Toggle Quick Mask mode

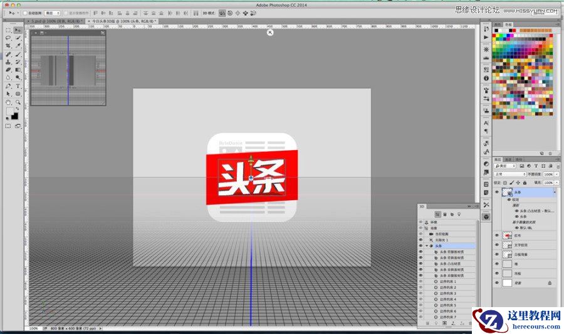tap(8, 126)
